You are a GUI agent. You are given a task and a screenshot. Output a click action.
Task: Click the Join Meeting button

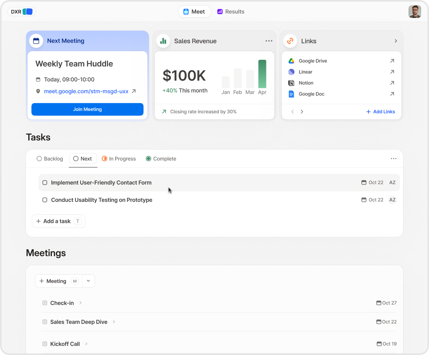pos(87,109)
